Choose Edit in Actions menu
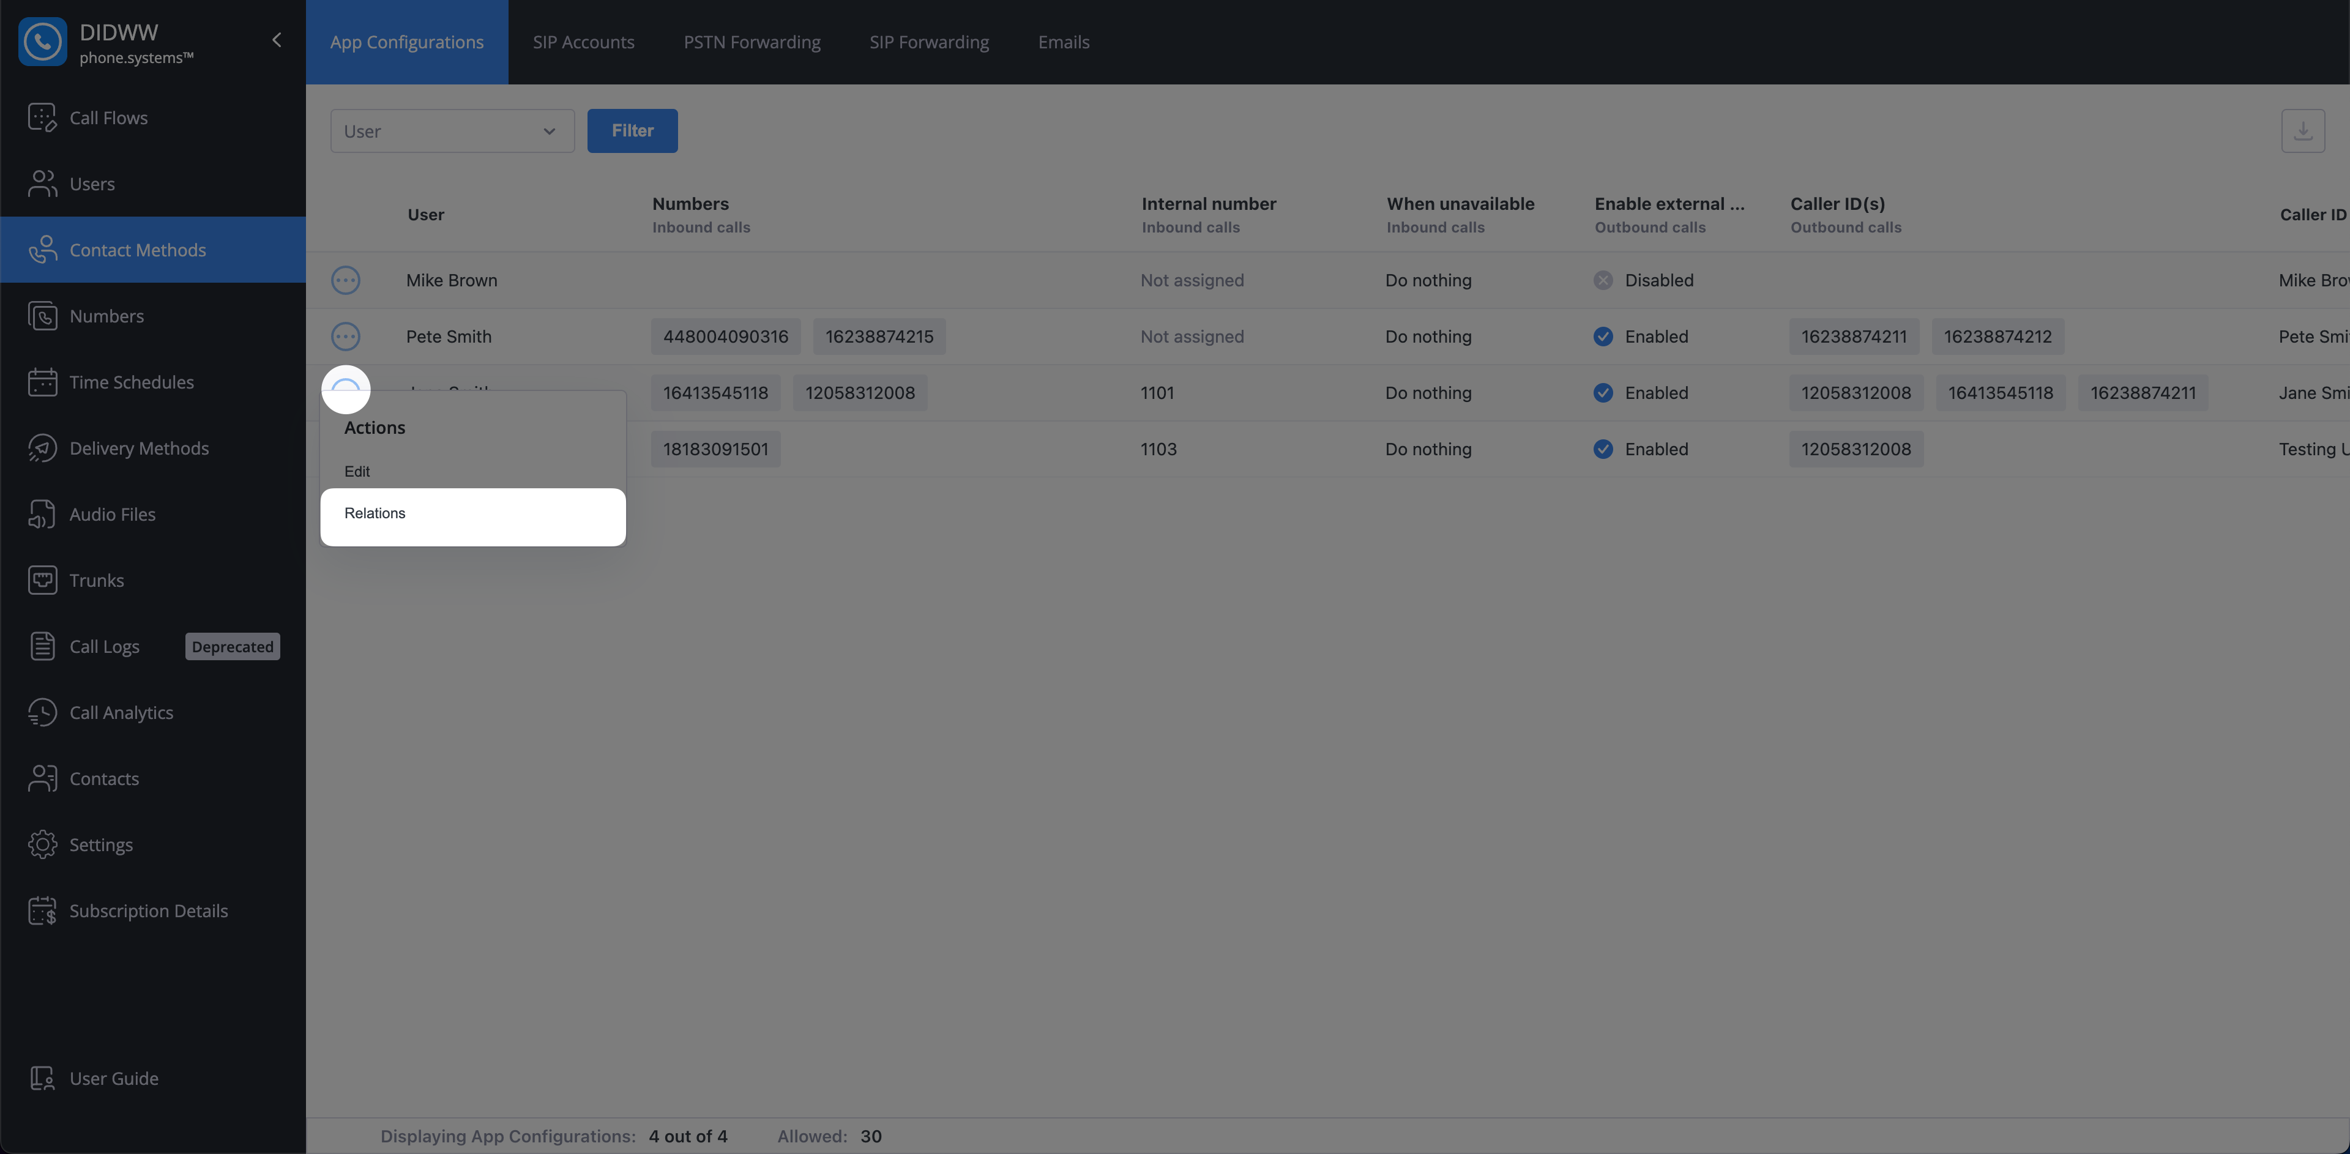Screen dimensions: 2350x1154 (472, 472)
